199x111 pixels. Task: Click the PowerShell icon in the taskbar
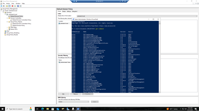[78, 109]
